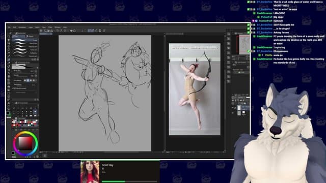Image resolution: width=326 pixels, height=183 pixels.
Task: Select the Paper layer thumbnail
Action: click(x=239, y=113)
